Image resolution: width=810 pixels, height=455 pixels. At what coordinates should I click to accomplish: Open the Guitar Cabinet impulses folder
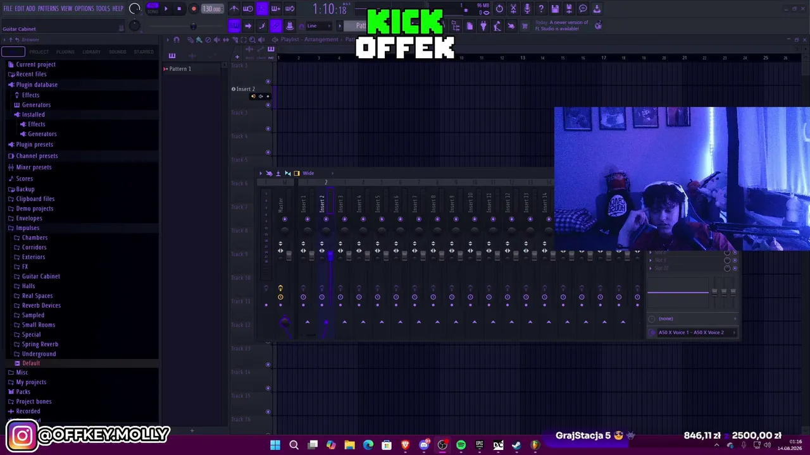pyautogui.click(x=40, y=276)
